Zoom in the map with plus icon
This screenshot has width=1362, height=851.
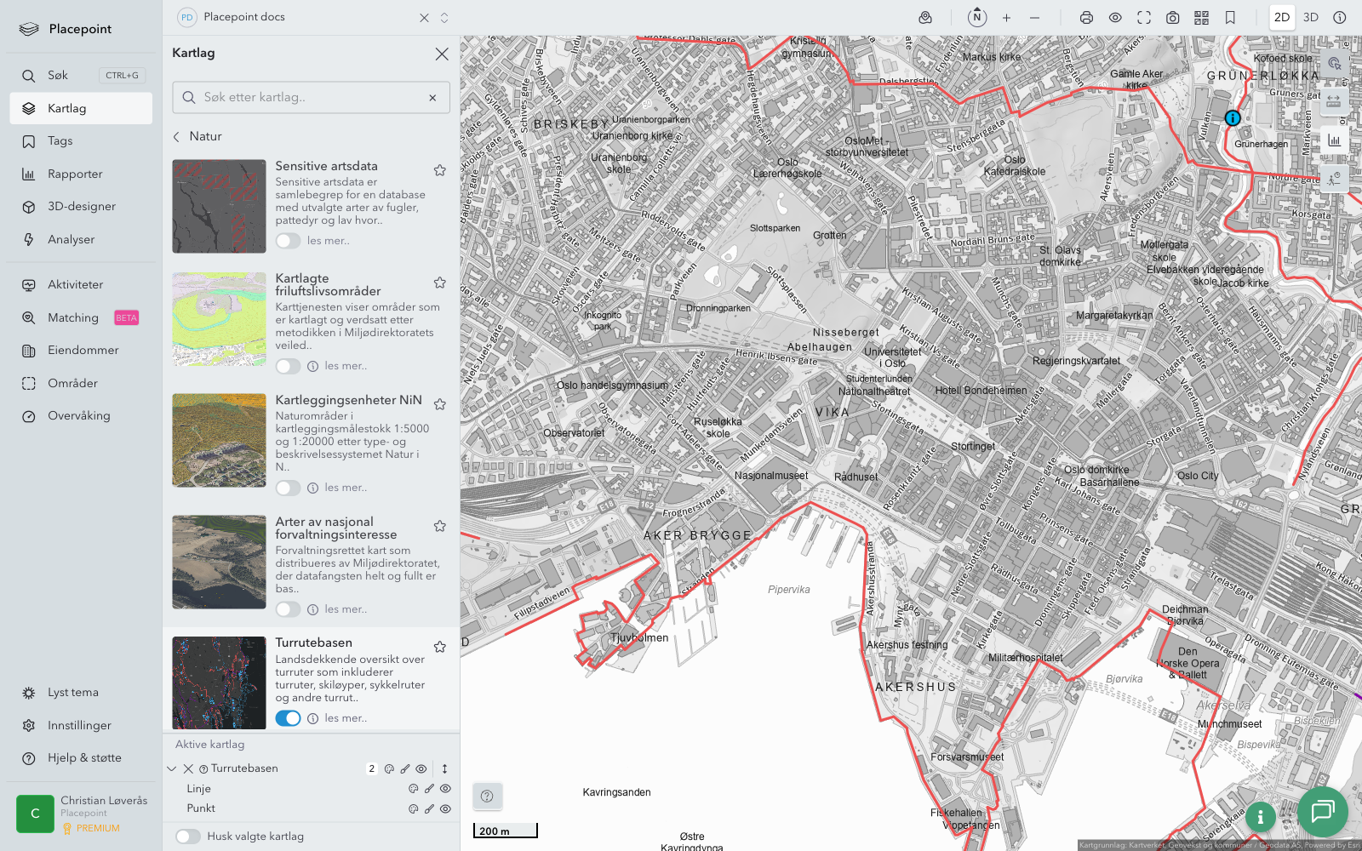pyautogui.click(x=1006, y=18)
